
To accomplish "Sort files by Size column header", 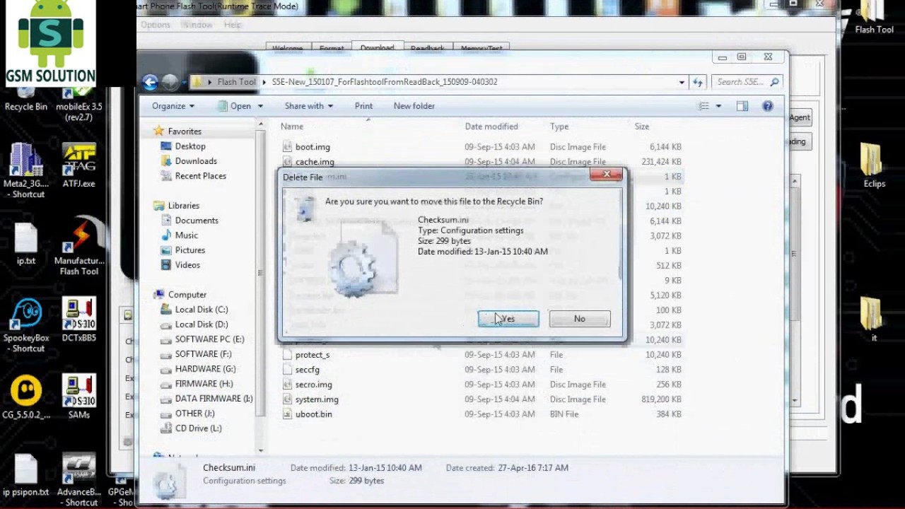I will pyautogui.click(x=642, y=127).
